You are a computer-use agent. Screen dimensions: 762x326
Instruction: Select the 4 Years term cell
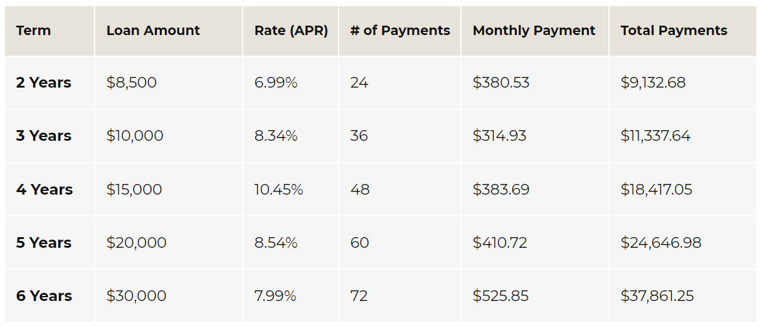pyautogui.click(x=45, y=190)
